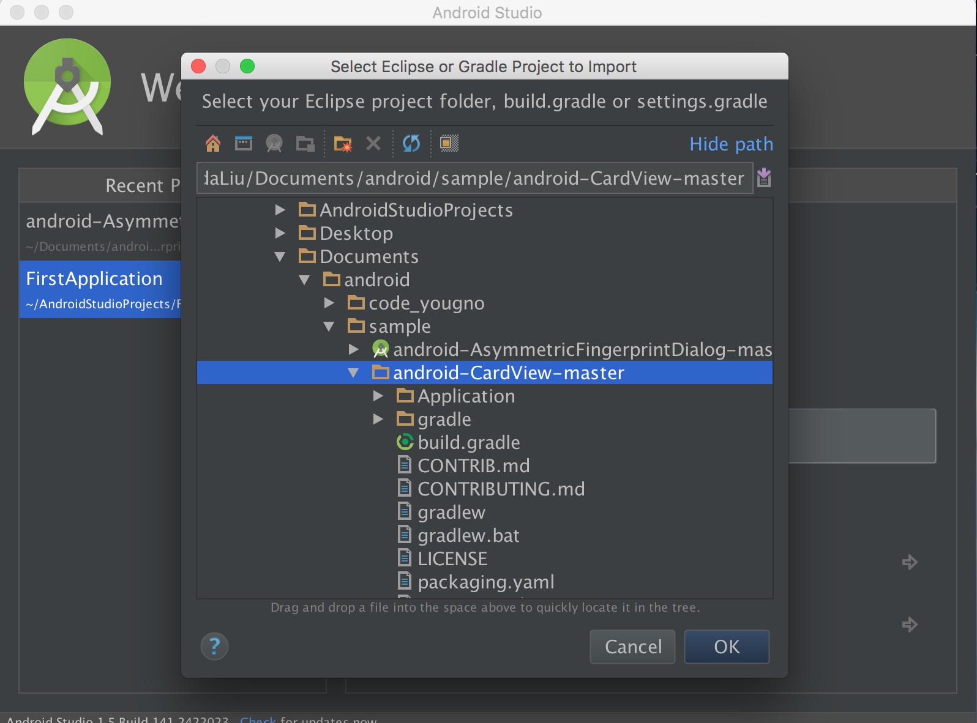Select LICENSE file

[453, 558]
